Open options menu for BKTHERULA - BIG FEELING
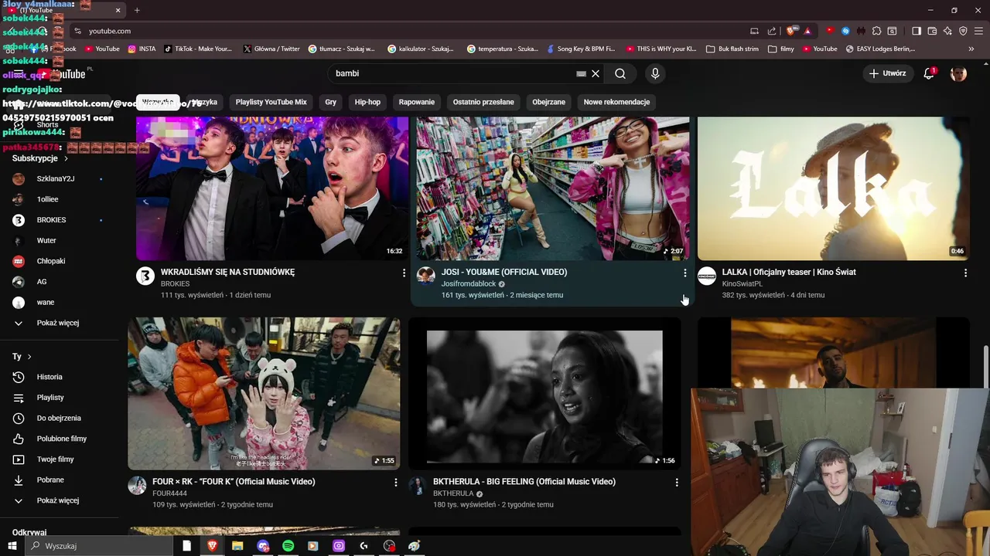This screenshot has height=556, width=990. click(677, 483)
